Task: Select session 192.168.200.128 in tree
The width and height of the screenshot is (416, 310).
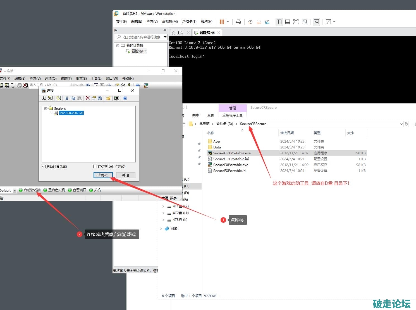Action: point(71,113)
